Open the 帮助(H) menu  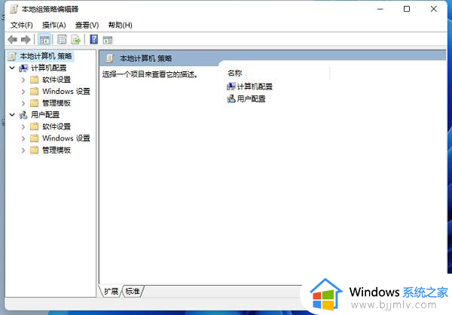121,26
